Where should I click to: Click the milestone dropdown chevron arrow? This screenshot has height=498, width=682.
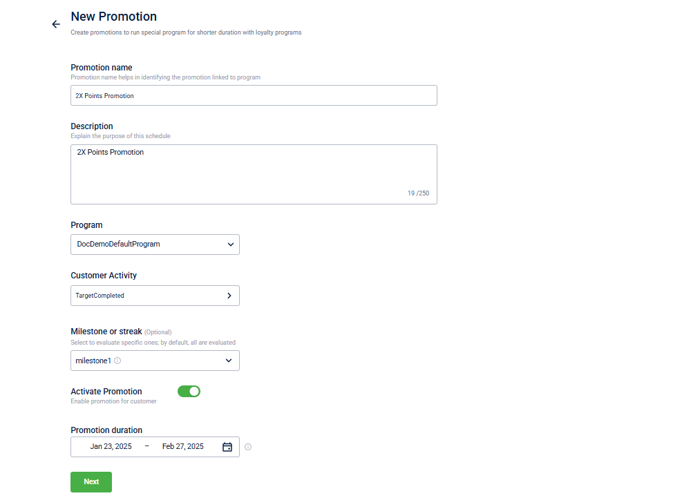[x=229, y=361]
